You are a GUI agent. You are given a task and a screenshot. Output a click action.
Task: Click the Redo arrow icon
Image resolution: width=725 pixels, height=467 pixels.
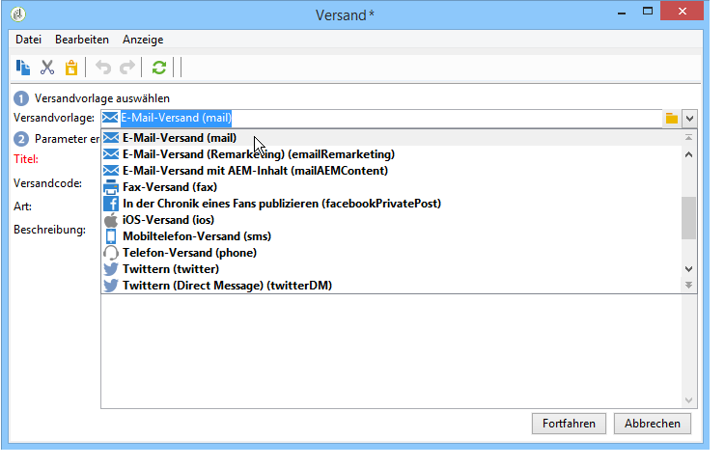click(x=127, y=68)
